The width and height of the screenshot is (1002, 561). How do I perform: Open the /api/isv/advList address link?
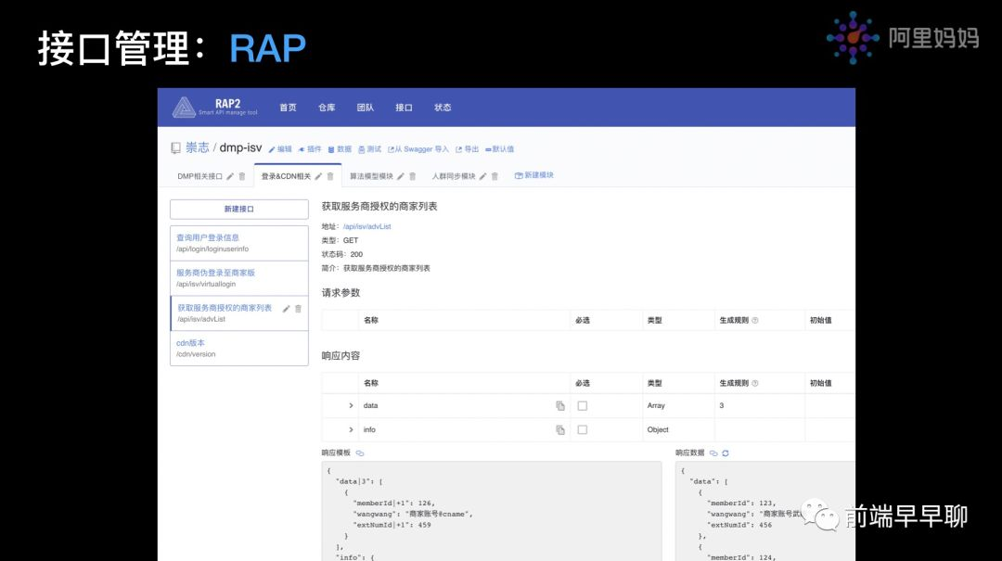click(366, 227)
